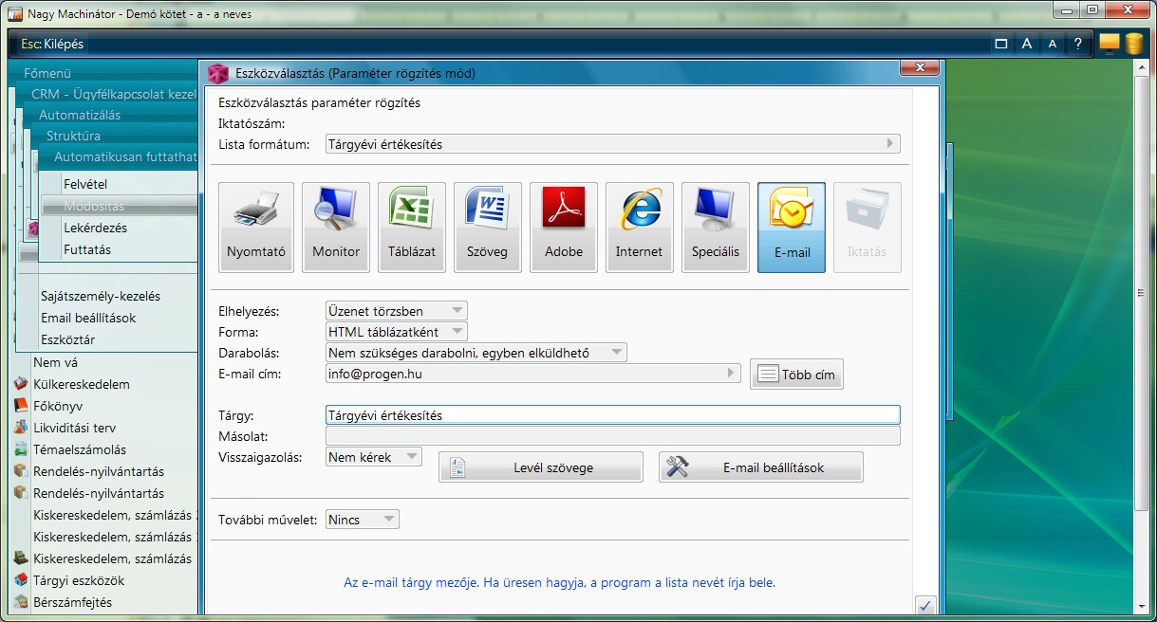This screenshot has height=622, width=1157.
Task: Select the Futtatás menu entry
Action: point(87,249)
